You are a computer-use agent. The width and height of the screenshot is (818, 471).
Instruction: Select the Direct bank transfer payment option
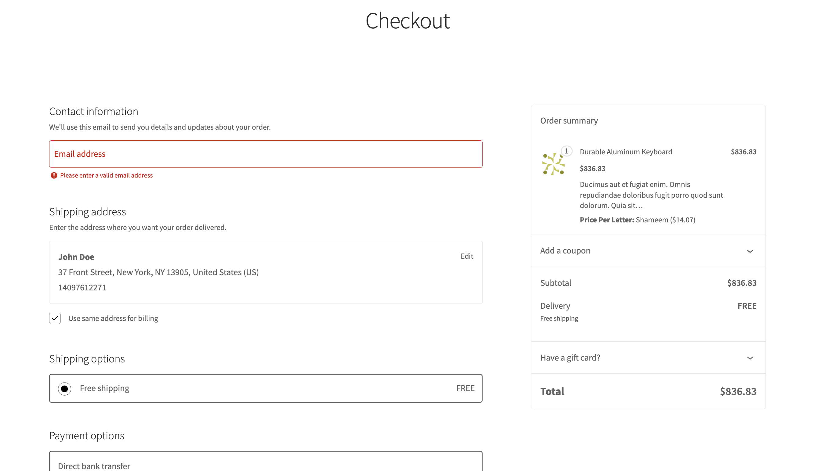pyautogui.click(x=265, y=462)
